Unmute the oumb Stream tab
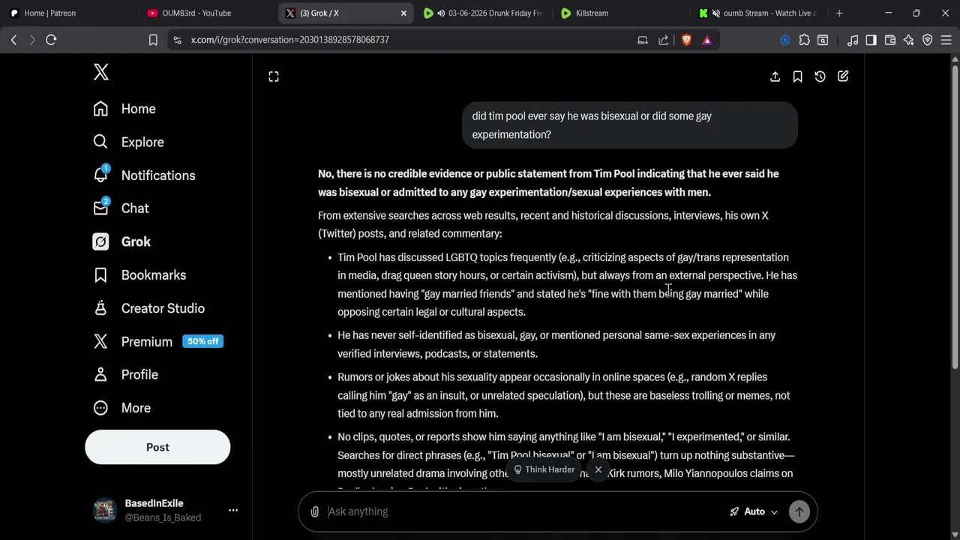Viewport: 960px width, 540px height. [x=715, y=13]
